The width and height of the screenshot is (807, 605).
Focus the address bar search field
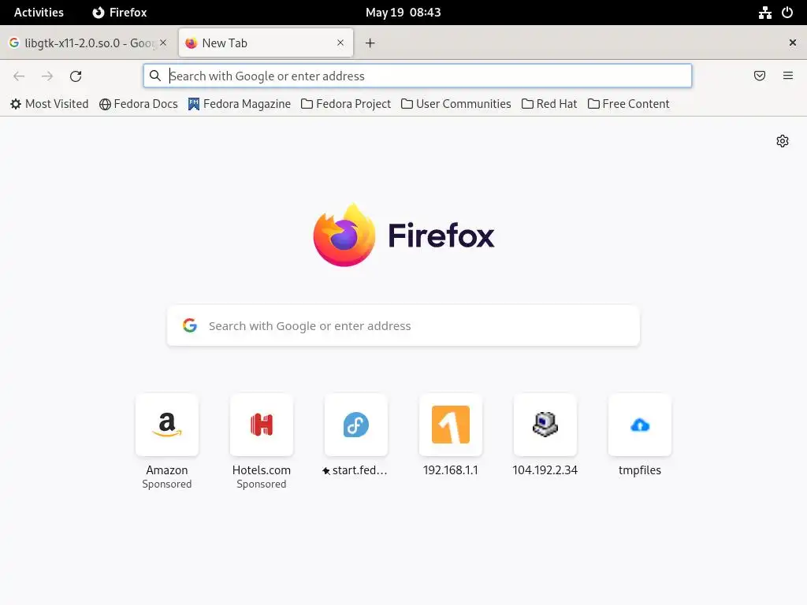418,76
